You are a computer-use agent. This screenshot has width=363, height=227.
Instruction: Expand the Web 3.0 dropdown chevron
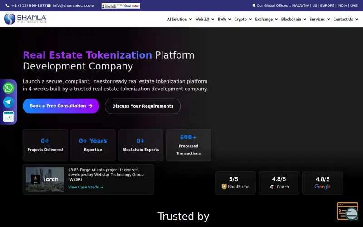[x=213, y=19]
